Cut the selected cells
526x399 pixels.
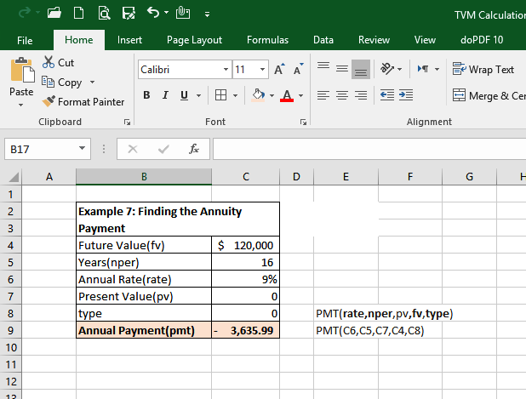(x=58, y=62)
